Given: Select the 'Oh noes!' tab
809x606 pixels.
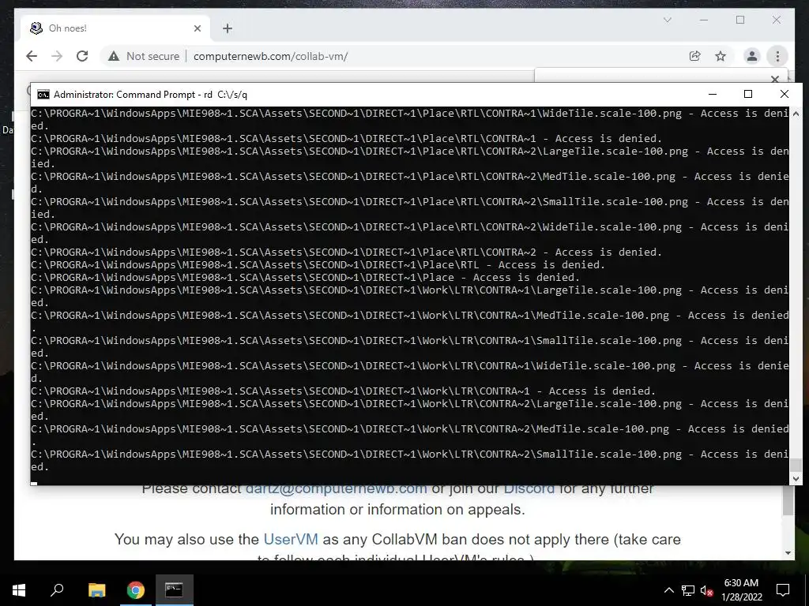Looking at the screenshot, I should (115, 28).
